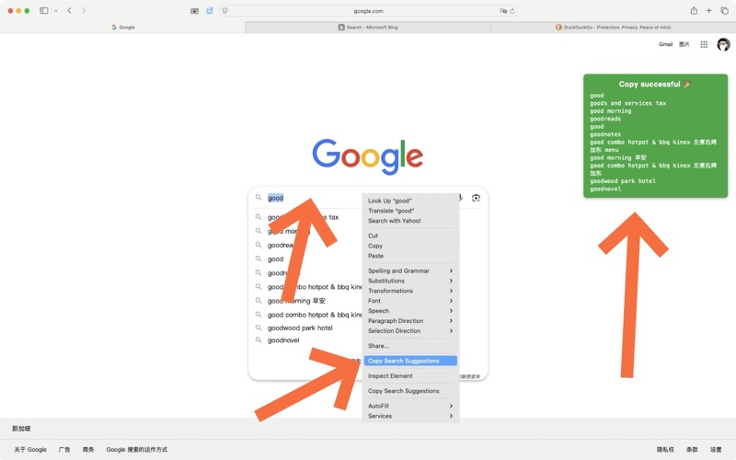
Task: Choose highlighted Copy Search Suggestions item
Action: (x=409, y=361)
